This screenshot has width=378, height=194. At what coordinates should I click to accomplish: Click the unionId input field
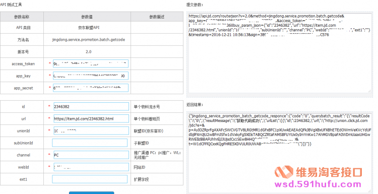click(91, 131)
